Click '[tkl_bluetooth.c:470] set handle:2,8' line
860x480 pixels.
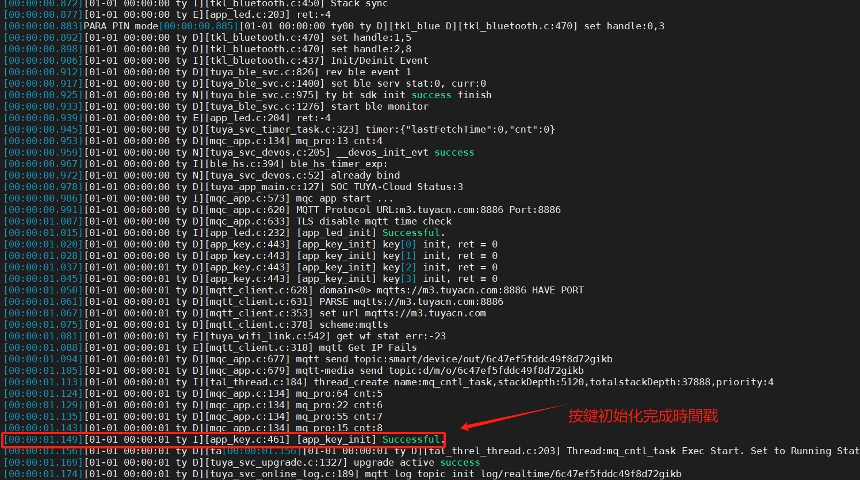(x=308, y=49)
